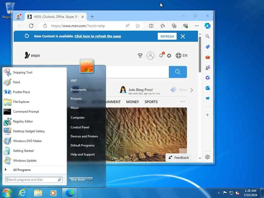The height and width of the screenshot is (198, 264).
Task: Open Join Bing Pros! link
Action: click(x=140, y=90)
